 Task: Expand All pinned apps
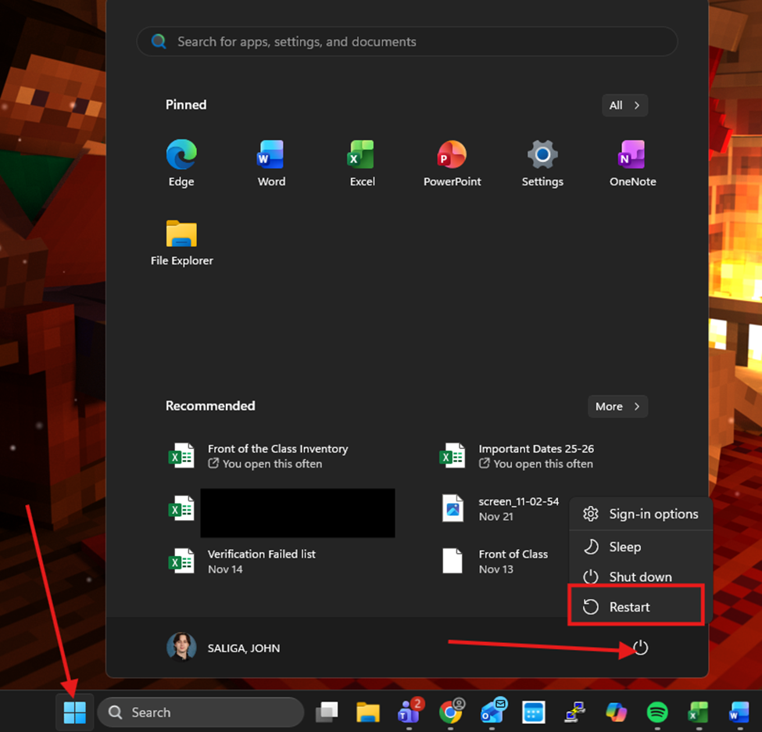pyautogui.click(x=624, y=105)
